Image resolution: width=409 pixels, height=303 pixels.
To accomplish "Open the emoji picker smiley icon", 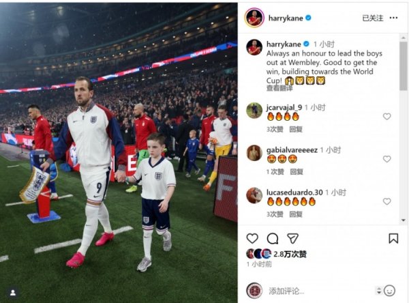I will tap(390, 291).
